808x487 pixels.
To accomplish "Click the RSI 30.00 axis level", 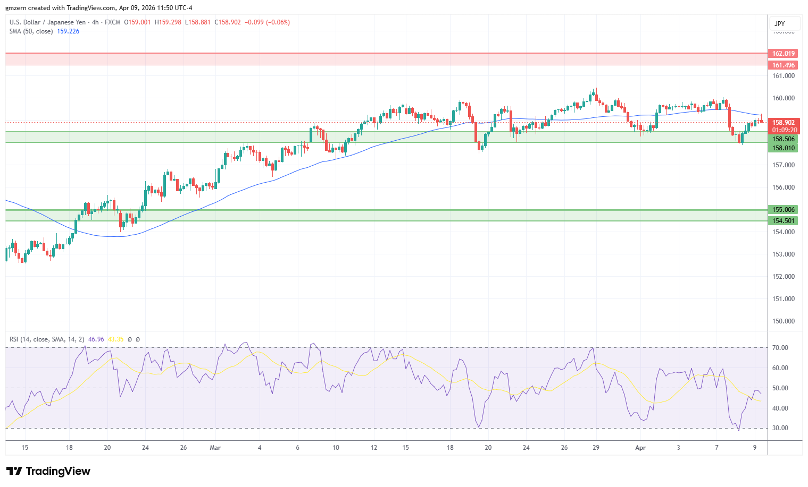I will pyautogui.click(x=780, y=428).
